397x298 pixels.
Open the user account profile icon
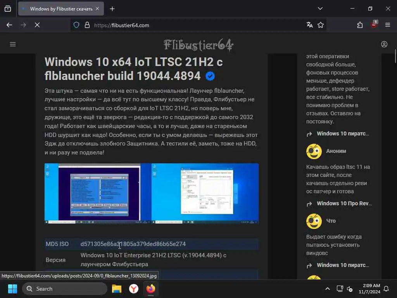pos(384,44)
